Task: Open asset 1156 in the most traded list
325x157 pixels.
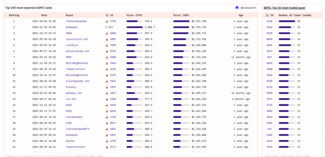Action: coord(269,21)
